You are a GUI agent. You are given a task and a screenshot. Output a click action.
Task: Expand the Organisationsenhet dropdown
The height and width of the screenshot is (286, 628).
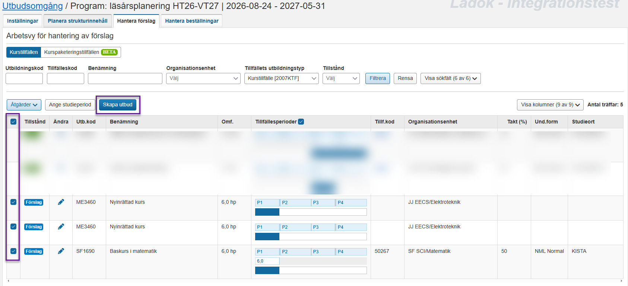click(x=203, y=78)
